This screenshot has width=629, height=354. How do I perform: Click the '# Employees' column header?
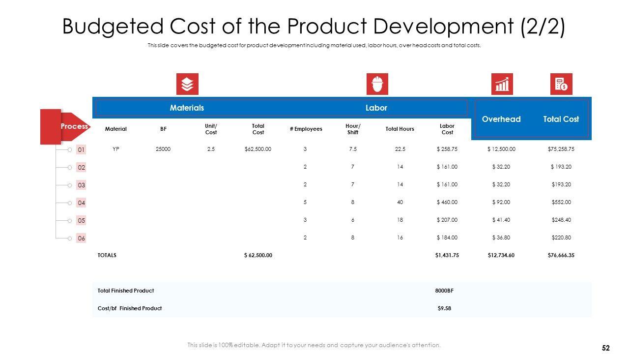(306, 129)
